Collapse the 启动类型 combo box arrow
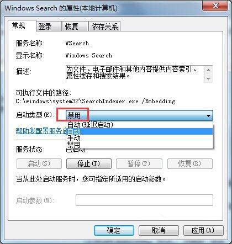Screen dimensions: 232x244 click(x=208, y=116)
